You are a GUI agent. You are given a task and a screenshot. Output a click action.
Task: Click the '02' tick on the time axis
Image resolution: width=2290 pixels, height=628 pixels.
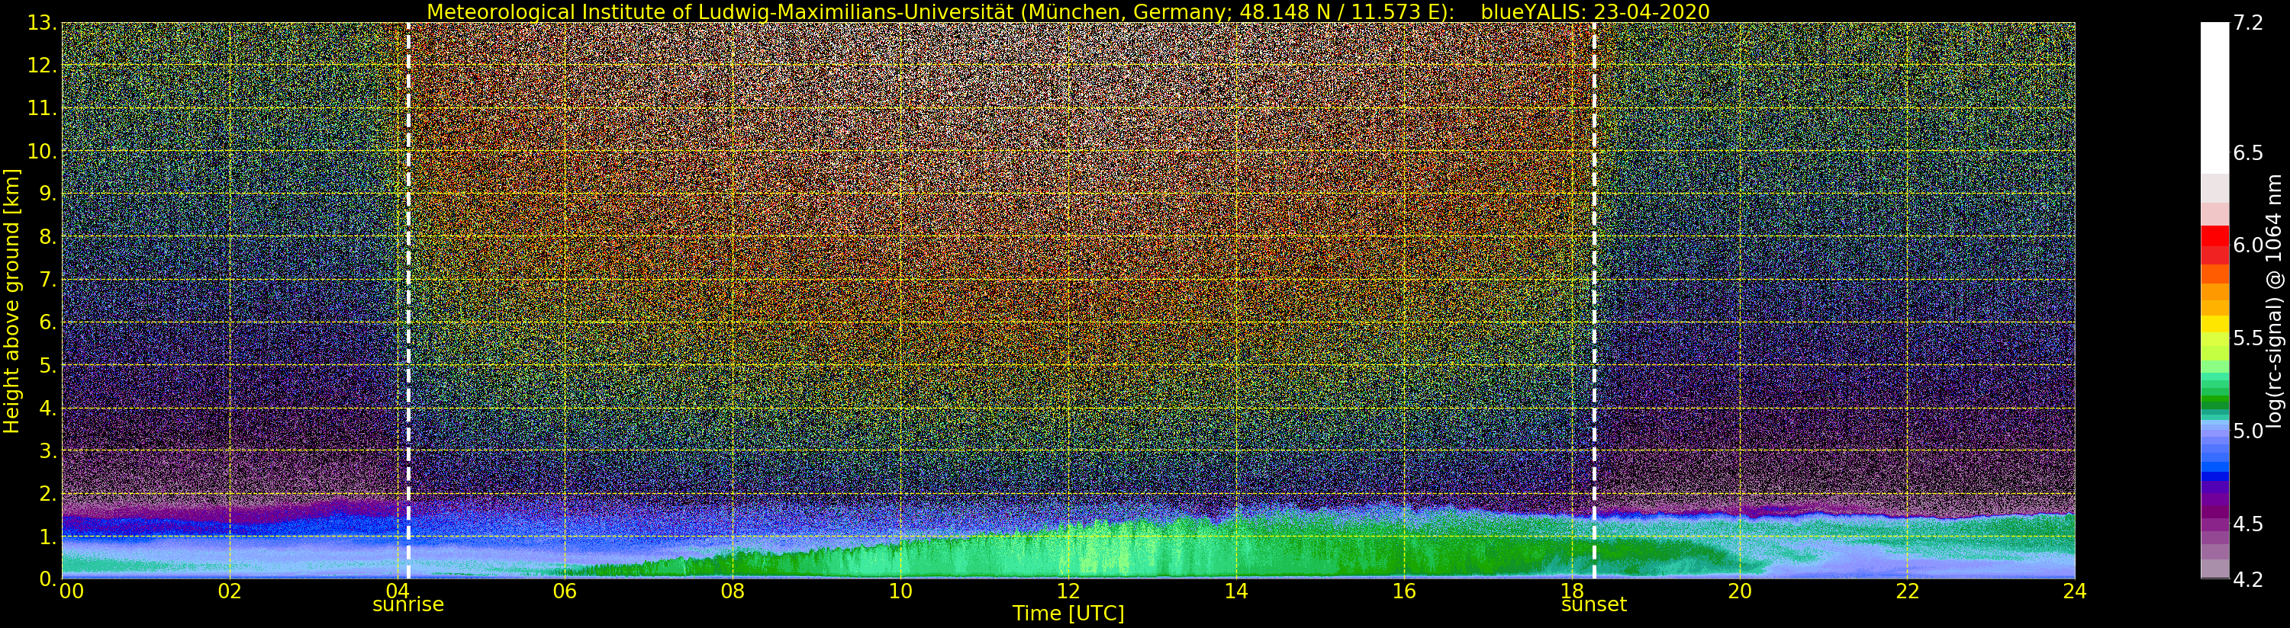[230, 591]
